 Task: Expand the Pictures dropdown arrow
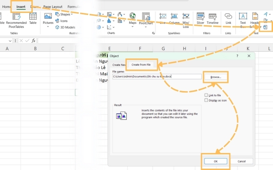pyautogui.click(x=48, y=27)
